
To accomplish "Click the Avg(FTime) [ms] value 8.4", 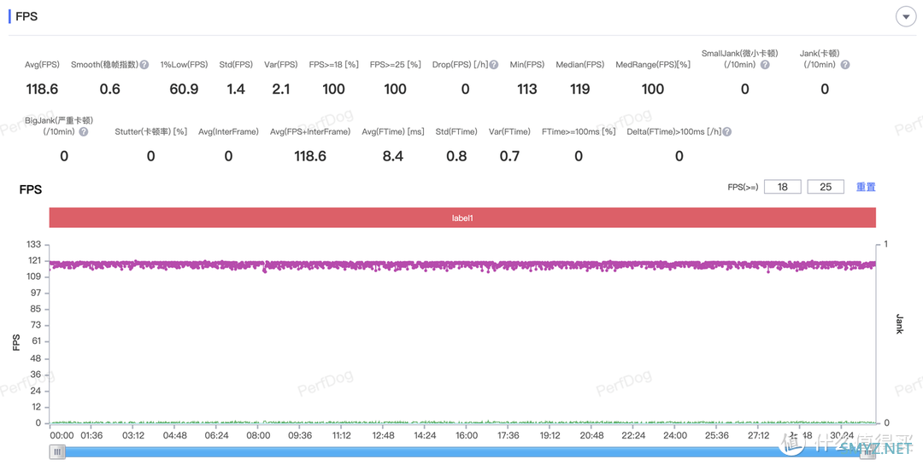I will coord(393,156).
